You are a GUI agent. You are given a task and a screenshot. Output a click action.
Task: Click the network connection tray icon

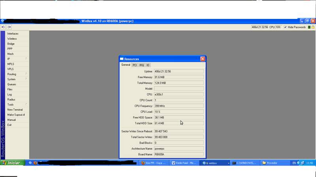[303, 163]
